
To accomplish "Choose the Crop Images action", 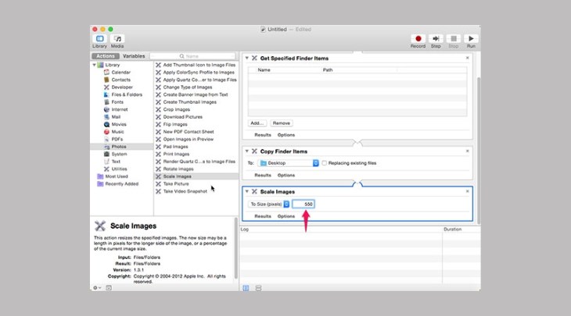I will pos(179,109).
